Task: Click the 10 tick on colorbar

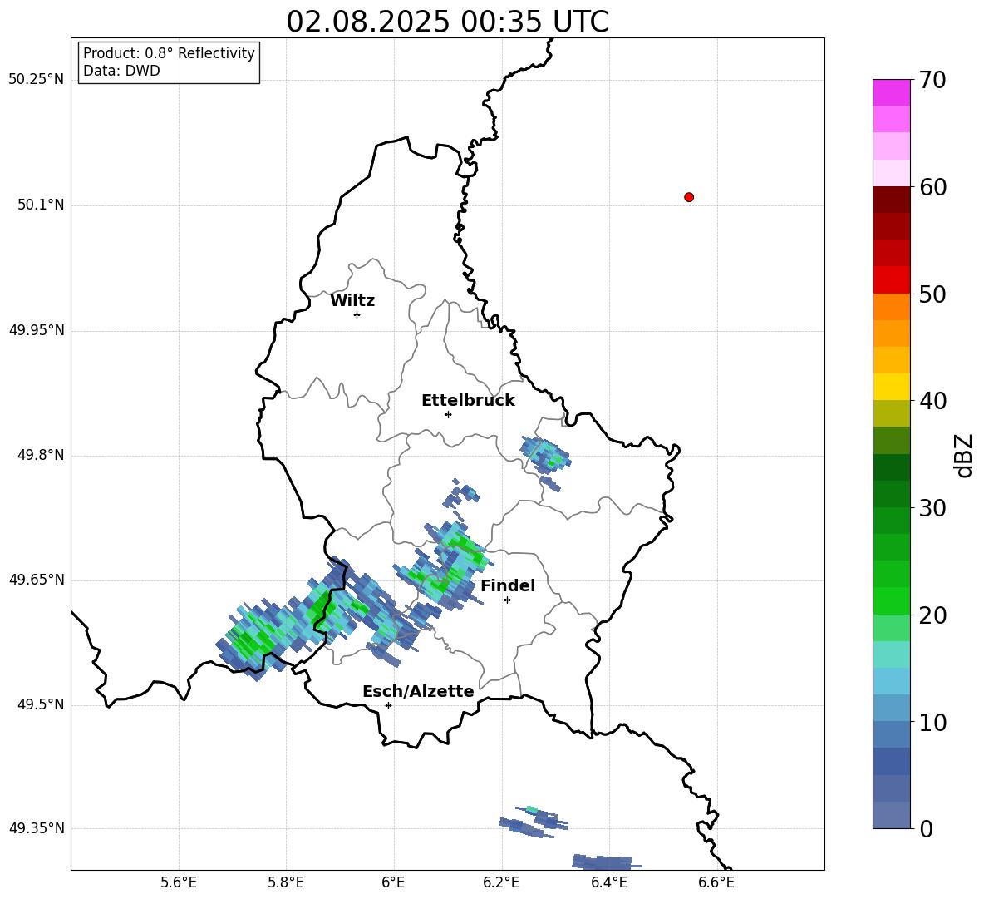Action: [932, 722]
